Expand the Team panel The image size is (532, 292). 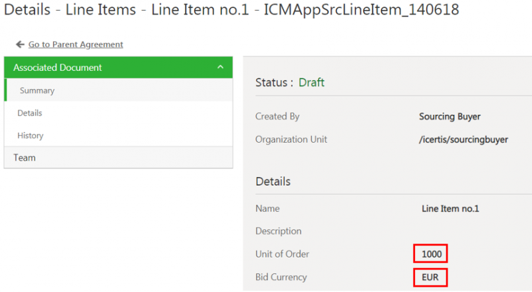pos(25,158)
